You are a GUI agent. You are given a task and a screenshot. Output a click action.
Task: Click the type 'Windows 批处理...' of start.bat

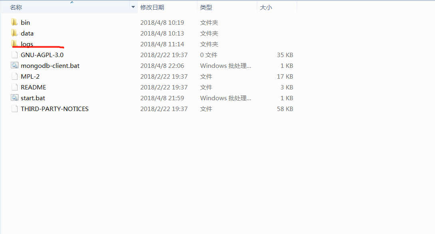pos(226,98)
